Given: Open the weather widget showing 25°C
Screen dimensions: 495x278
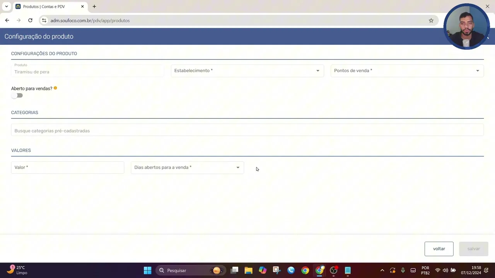Looking at the screenshot, I should pyautogui.click(x=17, y=270).
